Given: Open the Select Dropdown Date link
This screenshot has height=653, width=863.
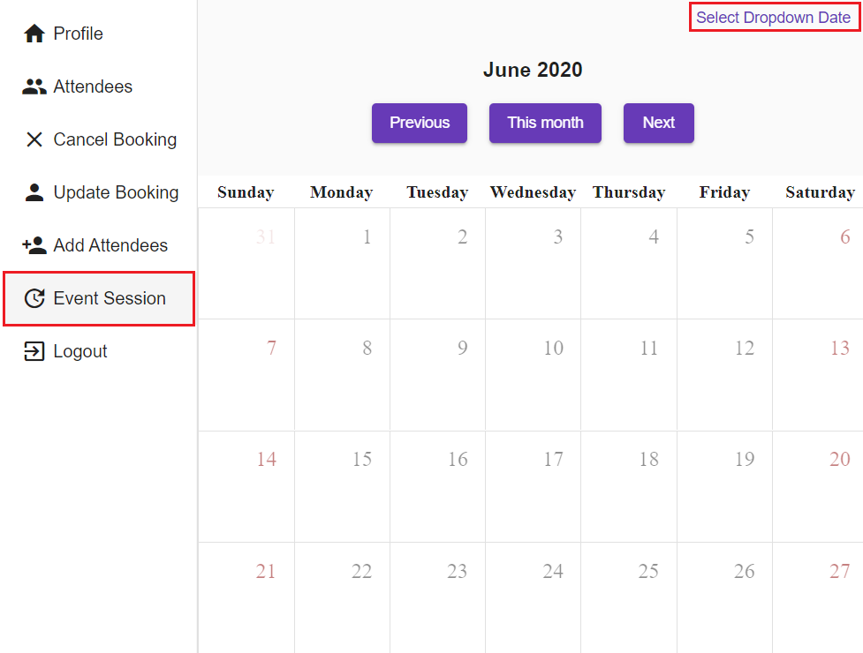Looking at the screenshot, I should point(773,18).
